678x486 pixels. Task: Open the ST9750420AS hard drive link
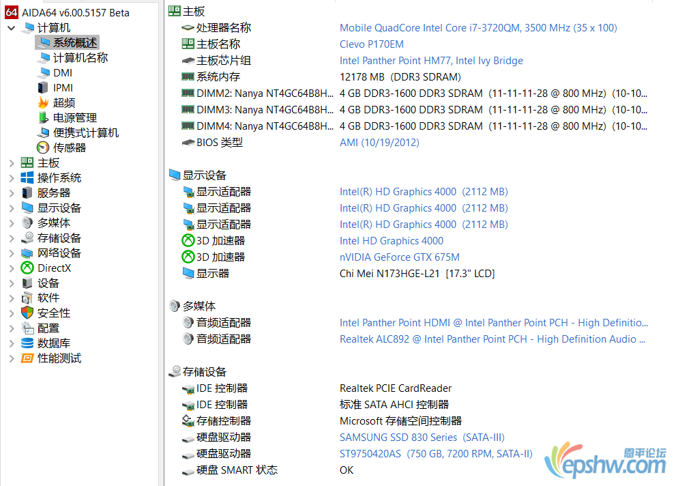[x=436, y=453]
